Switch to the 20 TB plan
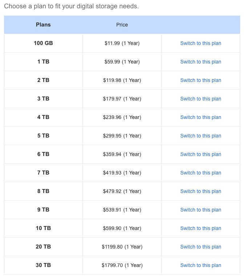This screenshot has height=279, width=246. (x=201, y=247)
